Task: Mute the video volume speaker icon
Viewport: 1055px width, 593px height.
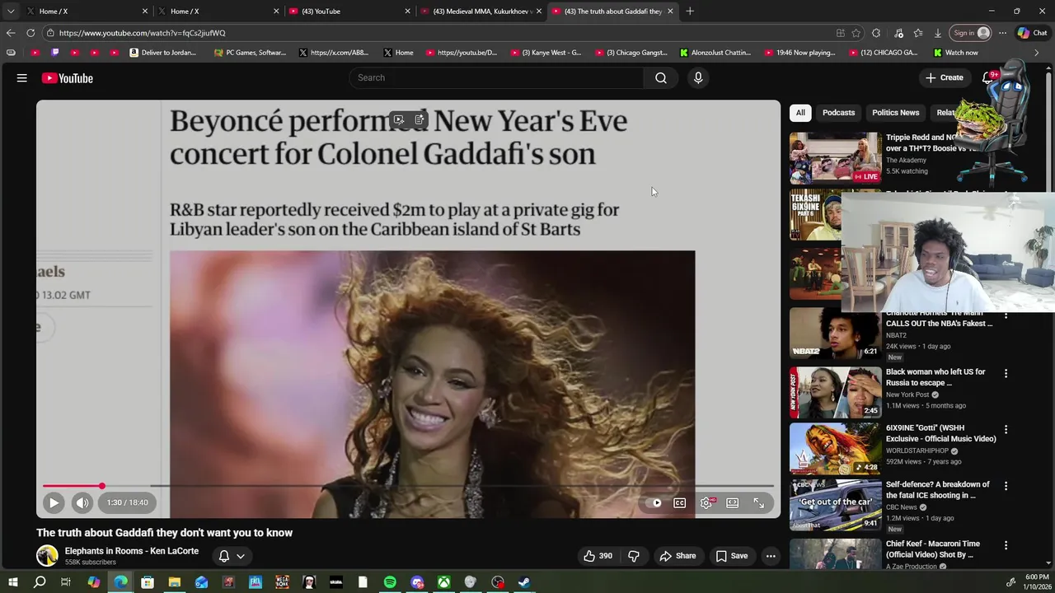Action: click(x=82, y=502)
